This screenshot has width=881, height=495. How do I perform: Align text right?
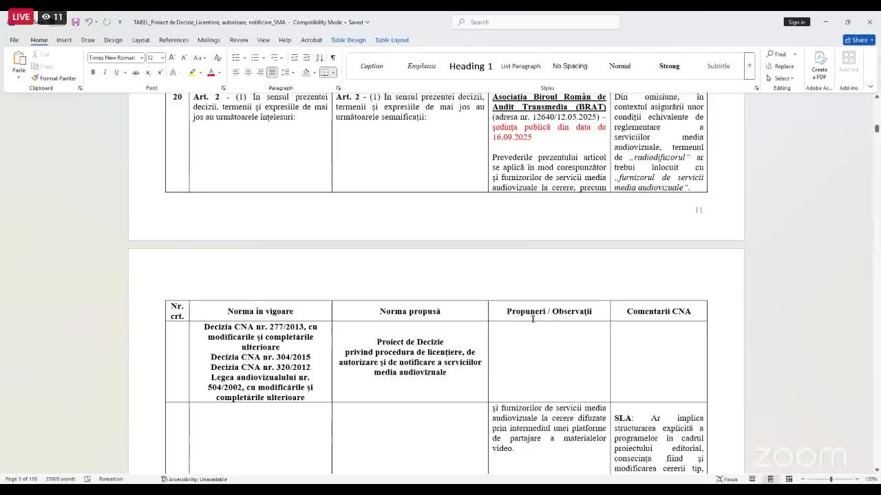(x=260, y=72)
